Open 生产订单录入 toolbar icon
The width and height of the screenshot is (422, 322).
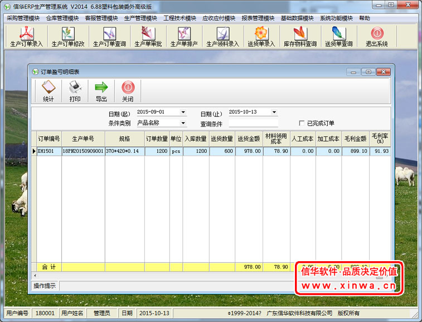pos(26,36)
